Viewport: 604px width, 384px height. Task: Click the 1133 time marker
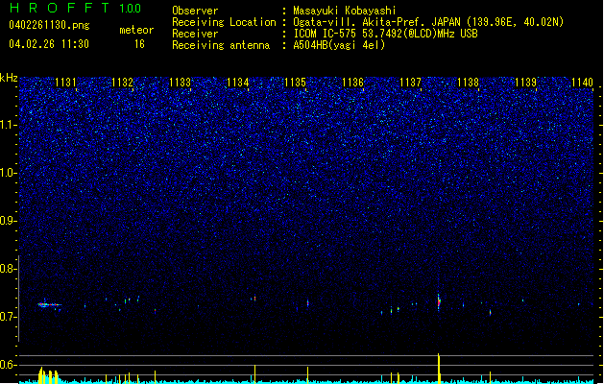point(181,82)
